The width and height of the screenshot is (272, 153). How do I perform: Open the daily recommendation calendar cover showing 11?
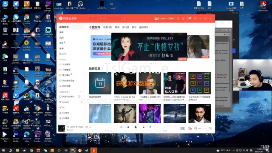tap(100, 83)
